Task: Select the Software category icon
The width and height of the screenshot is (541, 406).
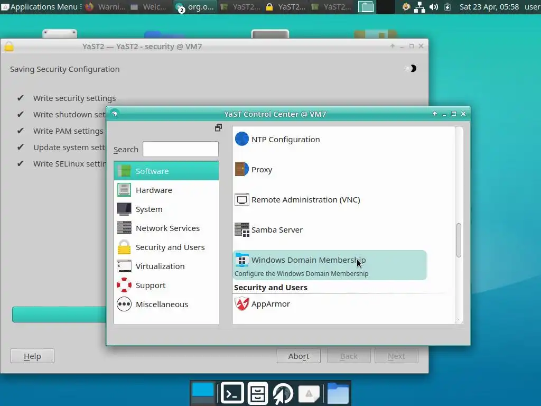Action: pyautogui.click(x=124, y=171)
